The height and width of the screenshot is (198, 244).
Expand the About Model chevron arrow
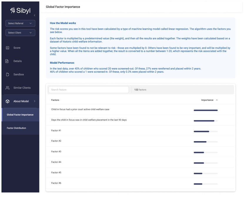pyautogui.click(x=34, y=101)
